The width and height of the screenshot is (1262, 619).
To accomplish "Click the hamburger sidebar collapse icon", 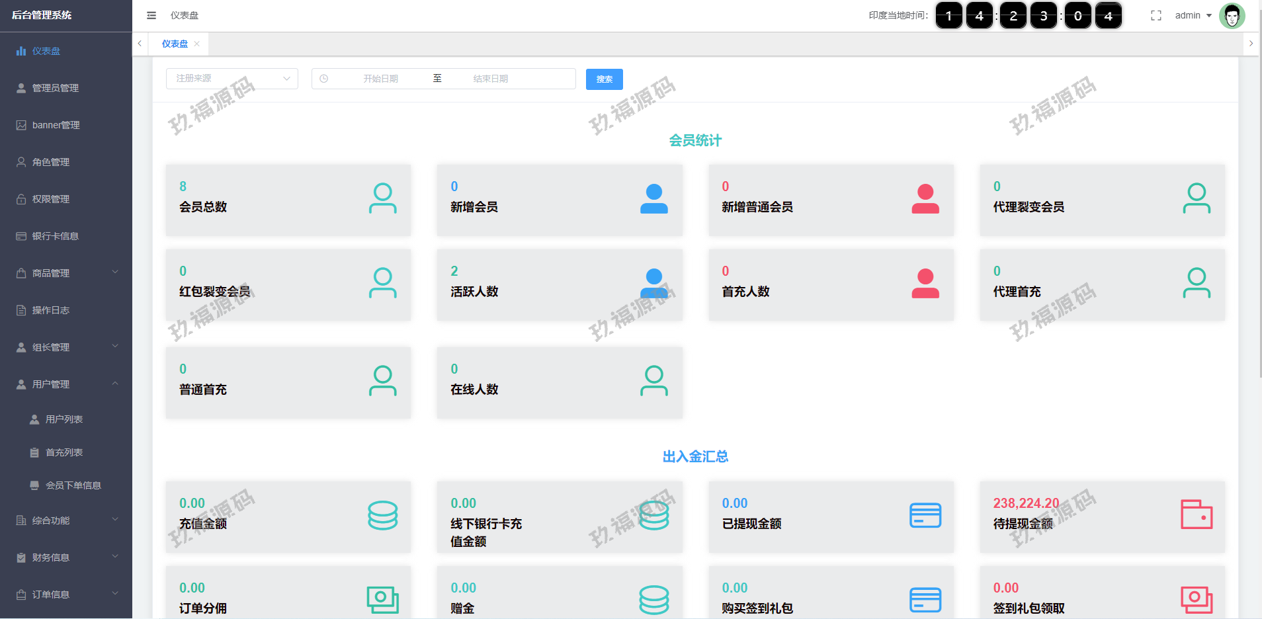I will [x=151, y=15].
